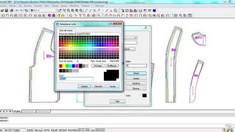Click the Salir button in back dialog
Screen dimensions: 235x132
click(117, 102)
